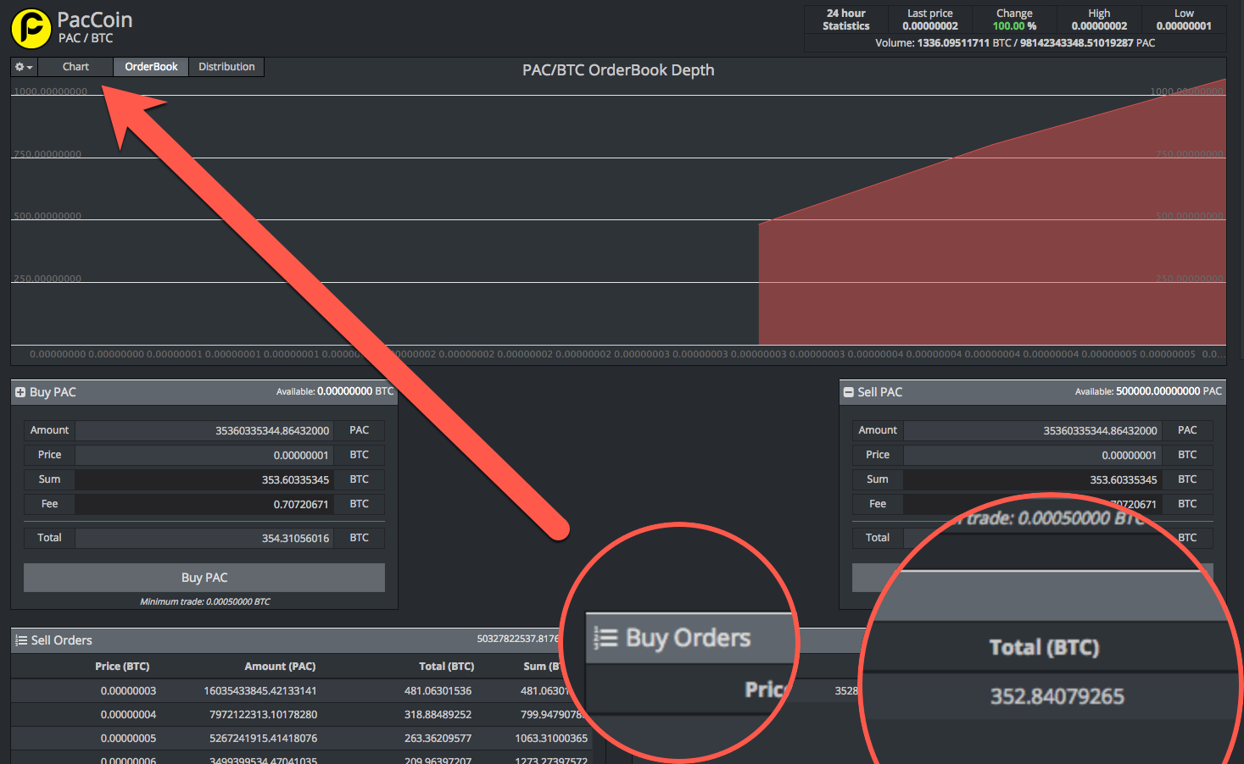
Task: Click the Volume BTC / PAC line
Action: 1015,43
